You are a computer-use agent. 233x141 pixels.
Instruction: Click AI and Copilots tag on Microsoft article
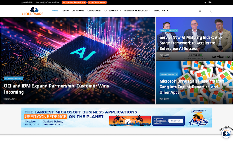(x=169, y=74)
